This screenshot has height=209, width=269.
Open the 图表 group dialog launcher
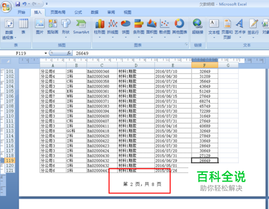click(186, 45)
